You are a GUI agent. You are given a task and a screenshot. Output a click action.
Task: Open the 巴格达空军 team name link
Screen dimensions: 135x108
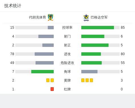99,17
